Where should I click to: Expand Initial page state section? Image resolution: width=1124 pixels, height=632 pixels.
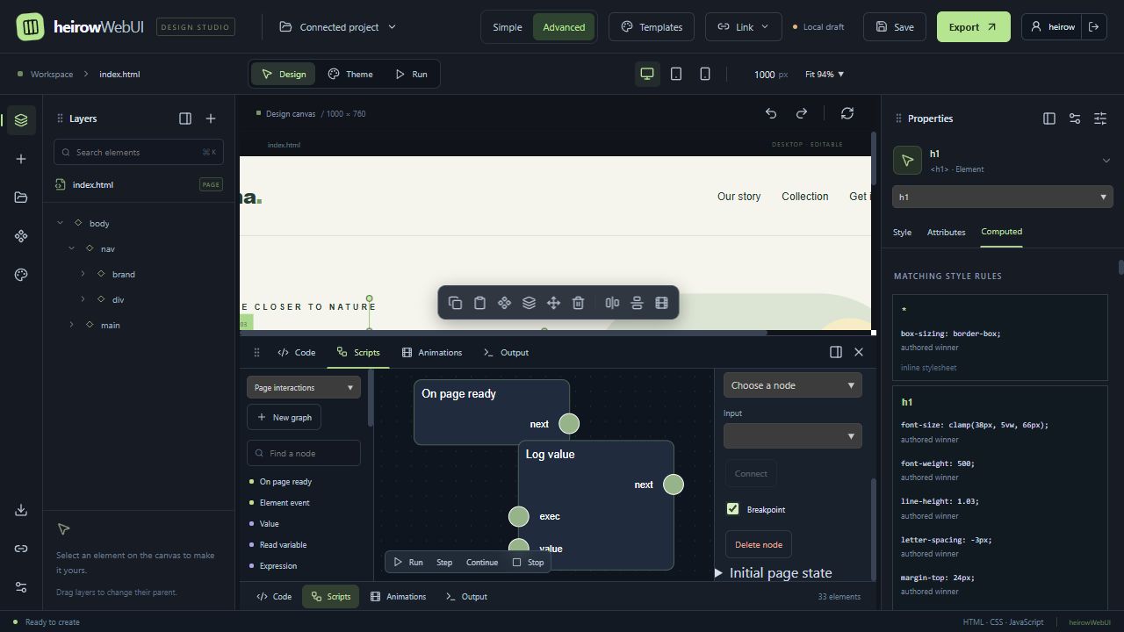[x=773, y=573]
